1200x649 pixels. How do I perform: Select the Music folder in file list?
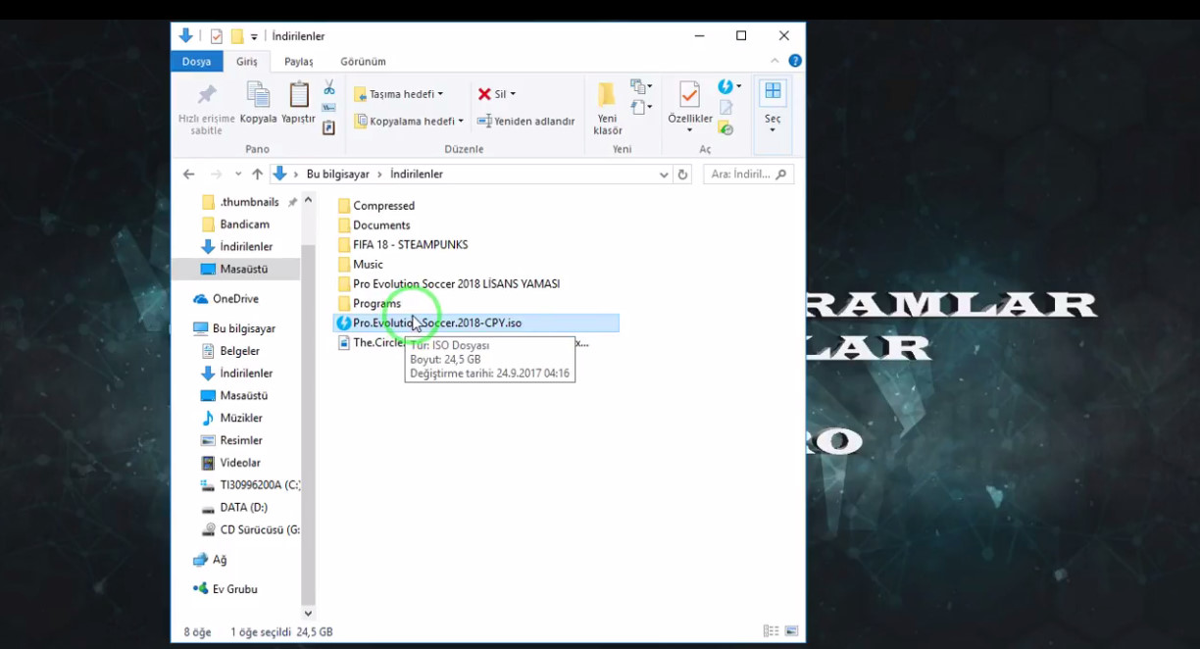tap(360, 265)
